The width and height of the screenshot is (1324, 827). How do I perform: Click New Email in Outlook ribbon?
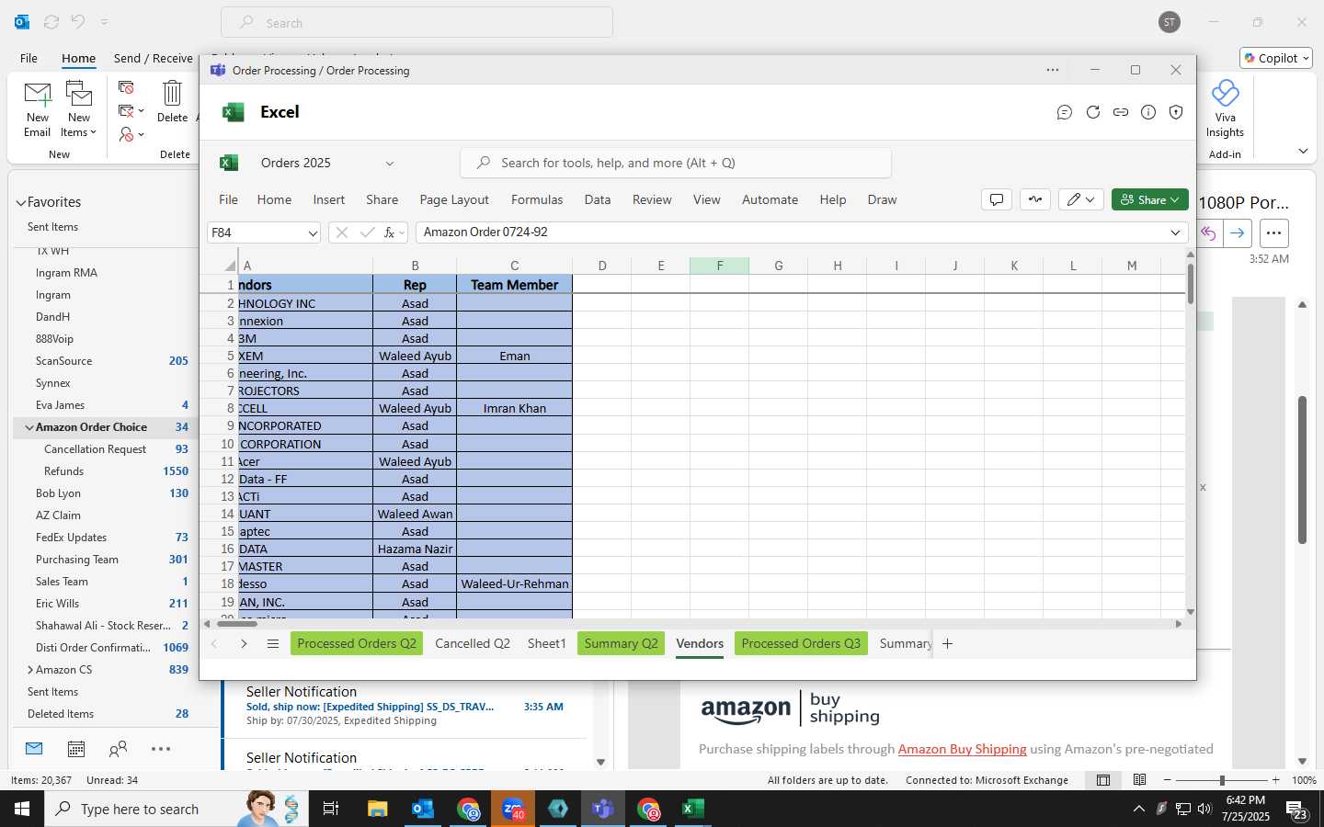38,110
